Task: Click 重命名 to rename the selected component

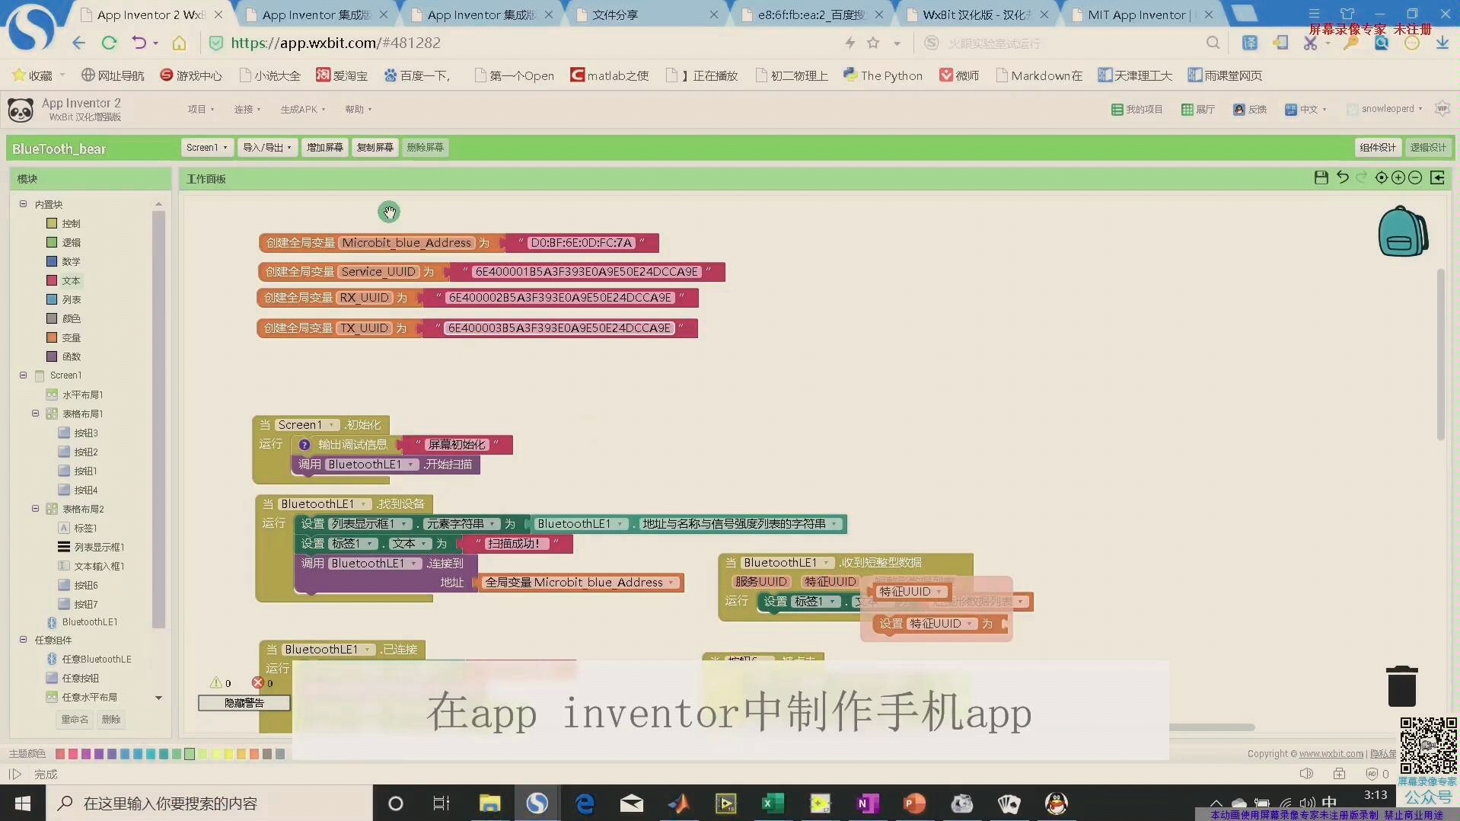Action: pos(73,718)
